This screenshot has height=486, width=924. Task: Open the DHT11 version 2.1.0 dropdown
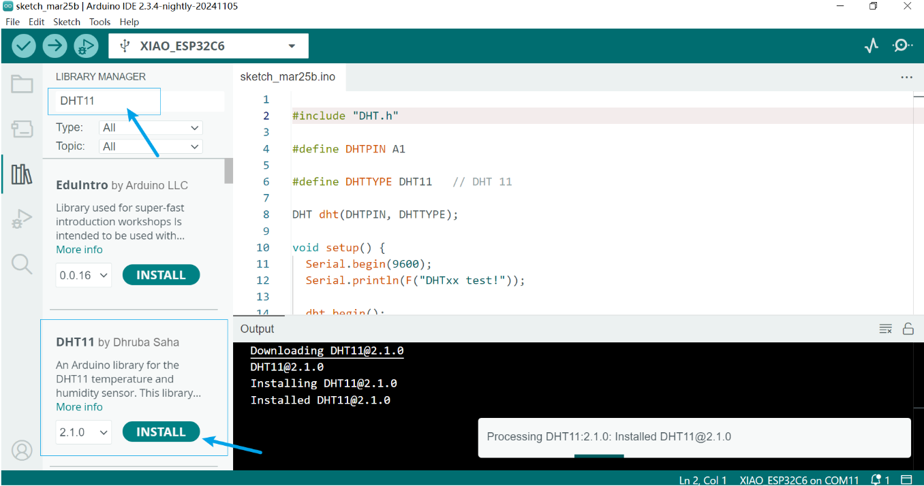tap(84, 432)
